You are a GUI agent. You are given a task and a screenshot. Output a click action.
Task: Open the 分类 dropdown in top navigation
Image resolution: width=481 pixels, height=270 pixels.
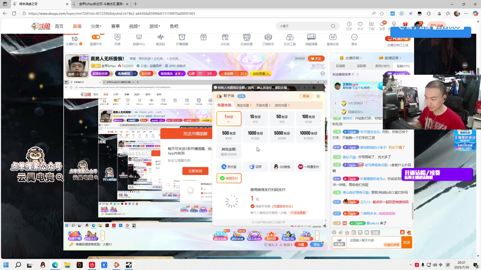96,26
